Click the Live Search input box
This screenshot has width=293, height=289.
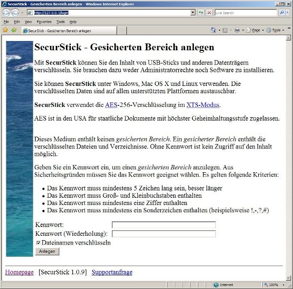(x=246, y=13)
